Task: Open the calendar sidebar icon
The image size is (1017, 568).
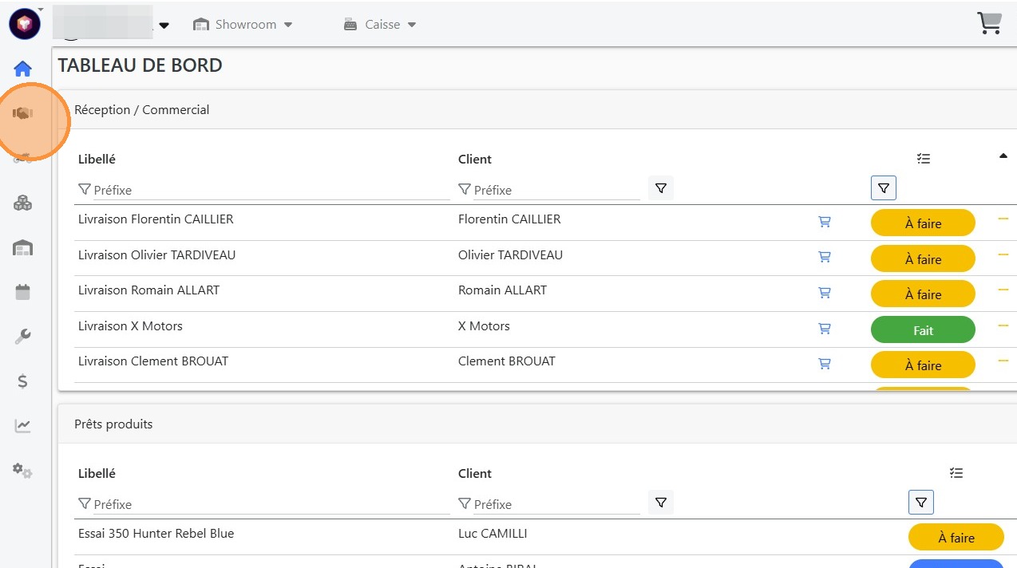Action: click(22, 292)
